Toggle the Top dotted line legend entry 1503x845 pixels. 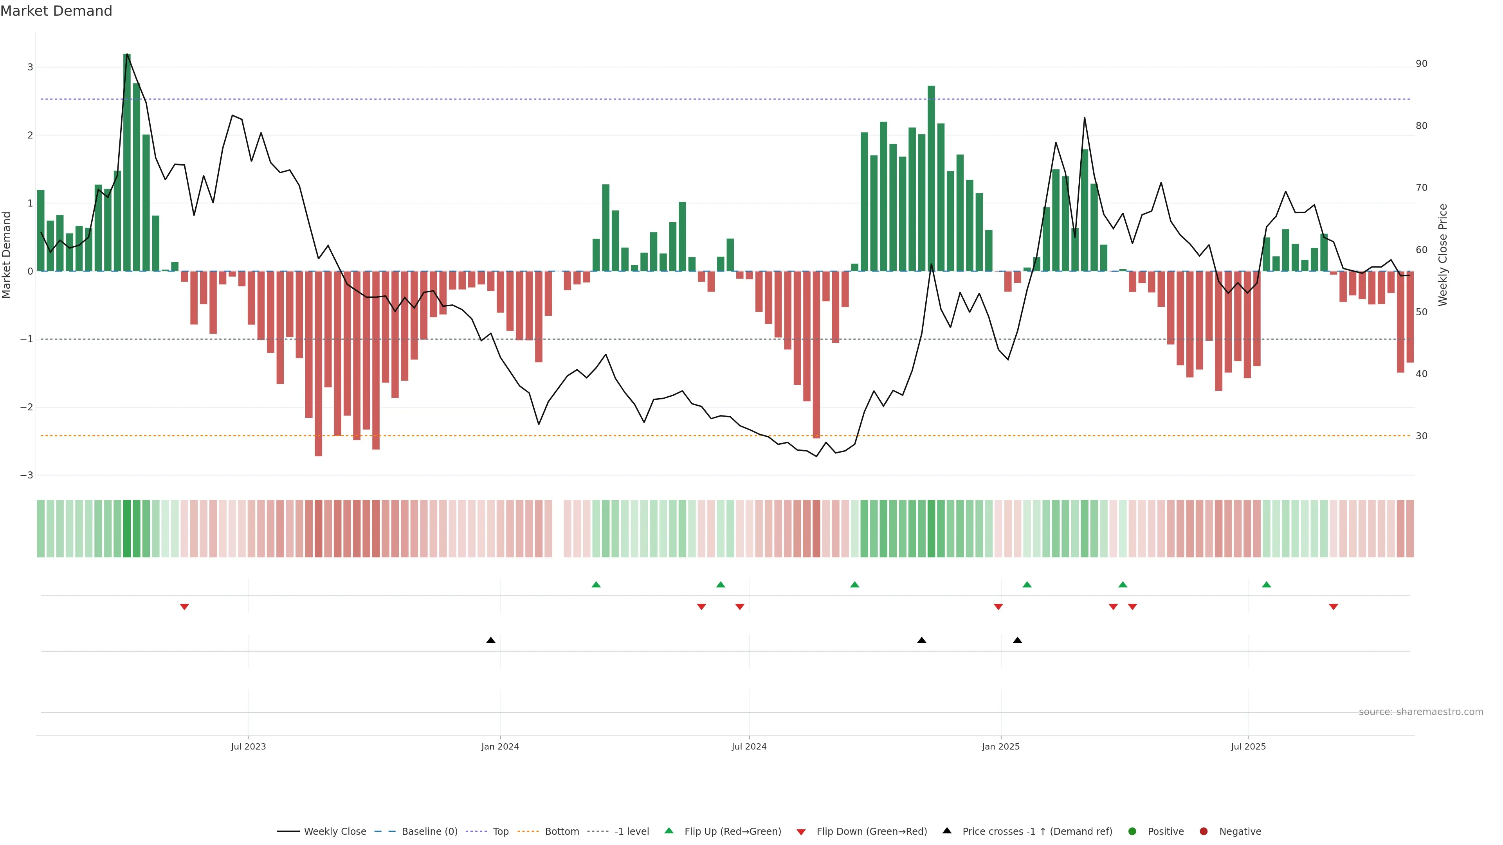point(500,832)
